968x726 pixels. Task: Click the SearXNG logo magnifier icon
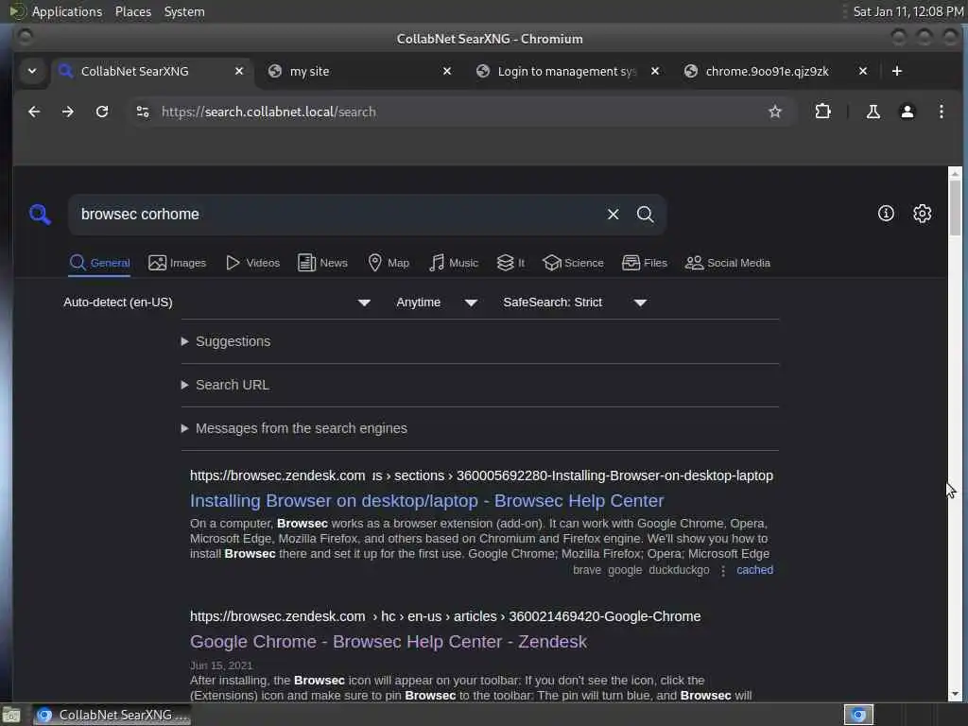coord(40,215)
